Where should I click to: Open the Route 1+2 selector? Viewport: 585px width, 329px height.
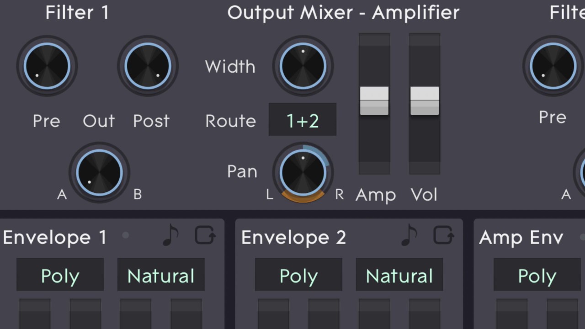[303, 120]
